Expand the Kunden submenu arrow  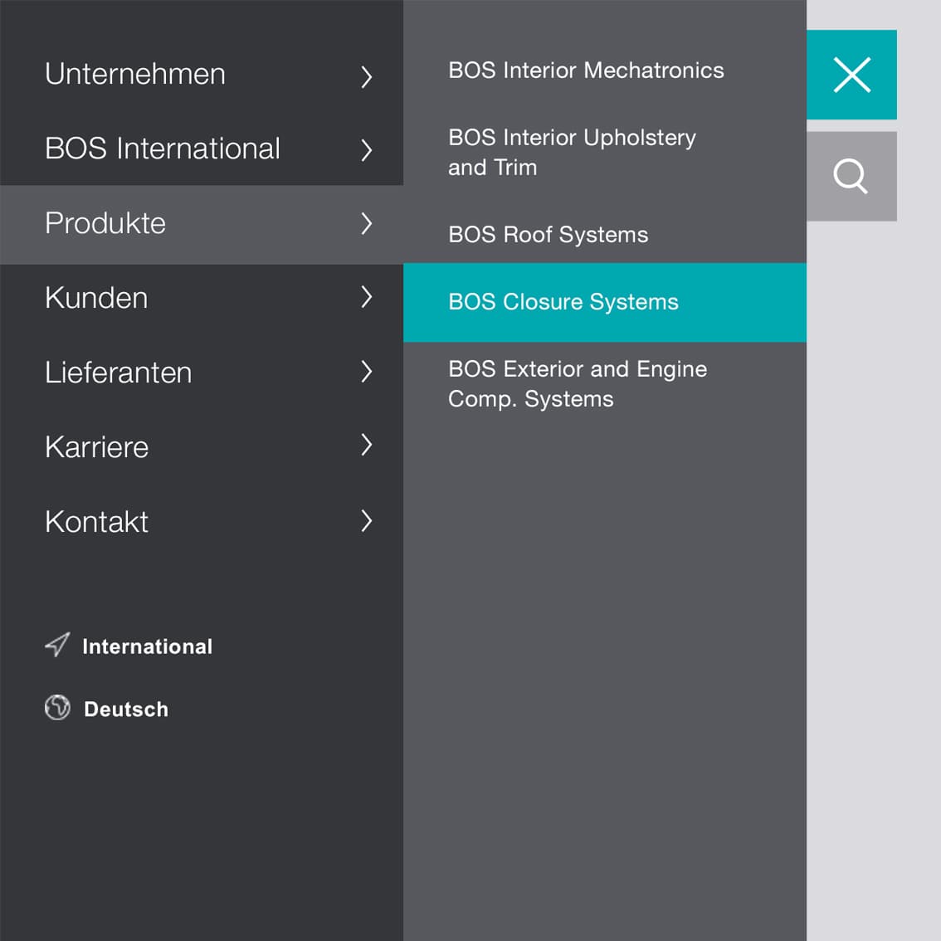click(x=366, y=296)
